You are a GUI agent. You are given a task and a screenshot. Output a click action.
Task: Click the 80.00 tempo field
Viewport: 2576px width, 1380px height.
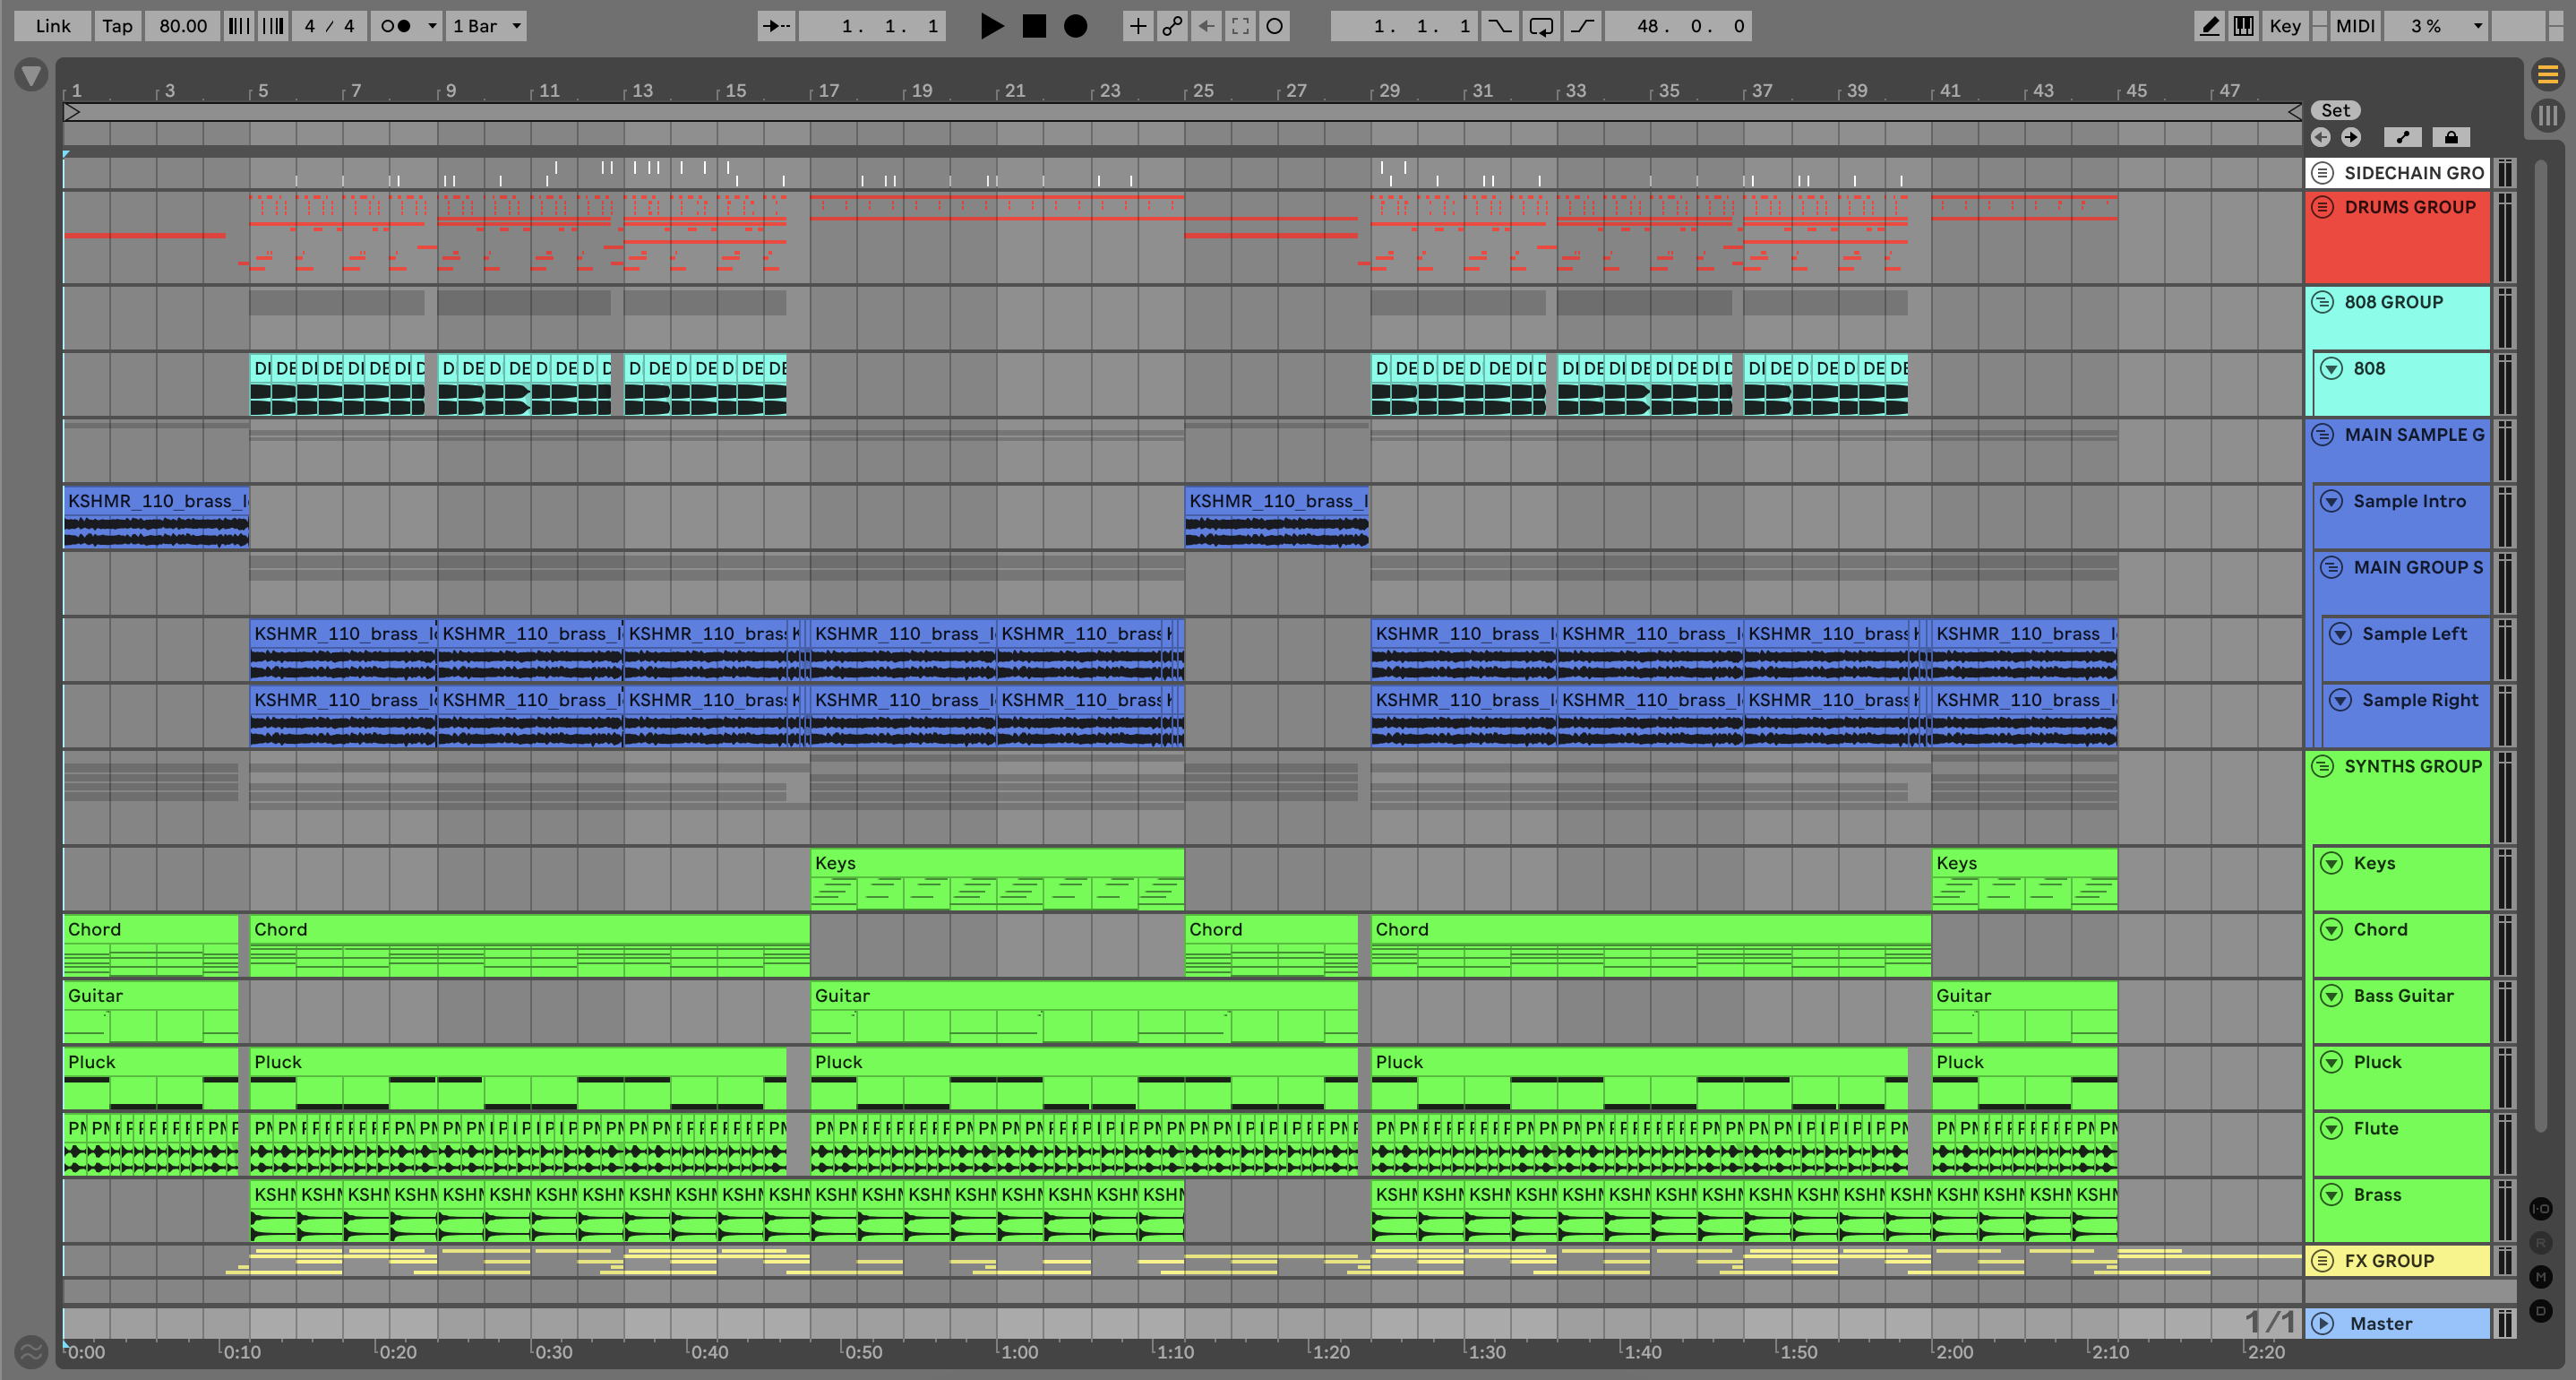[183, 26]
